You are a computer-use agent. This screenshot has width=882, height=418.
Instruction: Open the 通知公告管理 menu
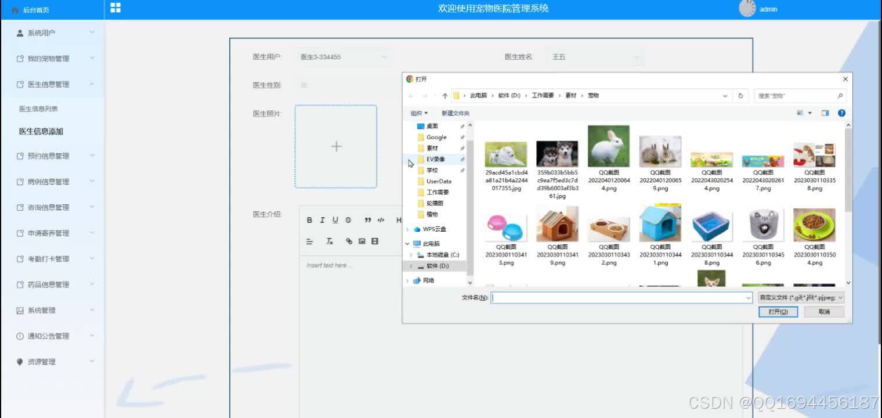click(52, 336)
